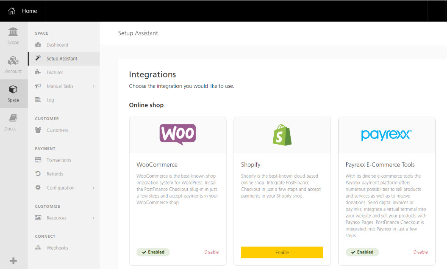Viewport: 447px width, 269px height.
Task: Click the Shopify card title
Action: (x=250, y=165)
